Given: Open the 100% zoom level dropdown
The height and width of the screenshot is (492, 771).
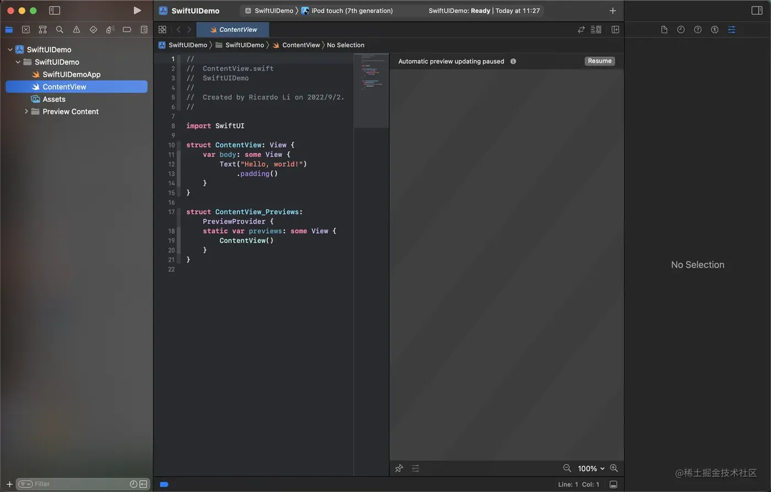Looking at the screenshot, I should pyautogui.click(x=591, y=468).
